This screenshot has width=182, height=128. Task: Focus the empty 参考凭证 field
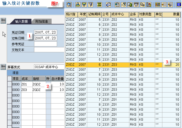(45, 44)
